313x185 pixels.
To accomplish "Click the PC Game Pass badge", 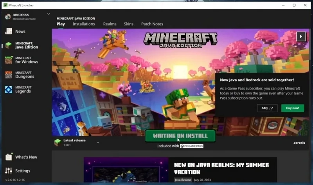I will (191, 146).
